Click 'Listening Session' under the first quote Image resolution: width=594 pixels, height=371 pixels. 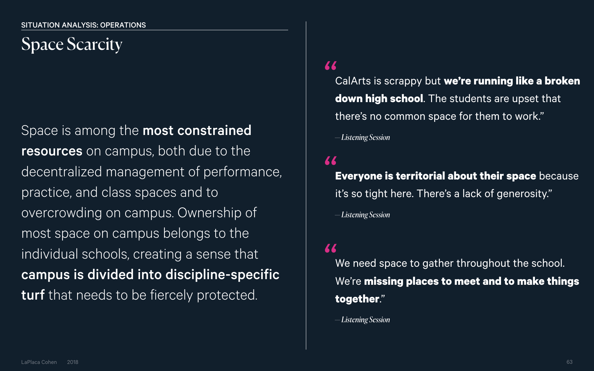(x=366, y=137)
